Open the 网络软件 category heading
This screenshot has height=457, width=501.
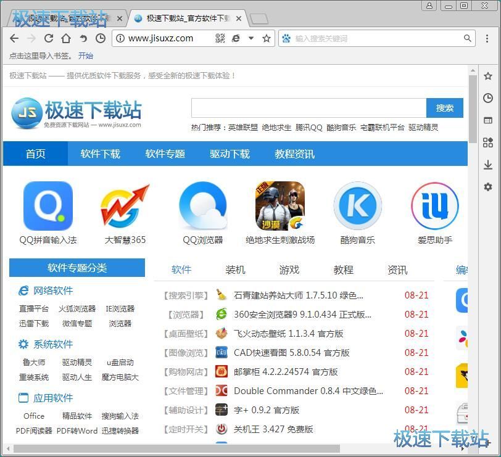click(53, 290)
